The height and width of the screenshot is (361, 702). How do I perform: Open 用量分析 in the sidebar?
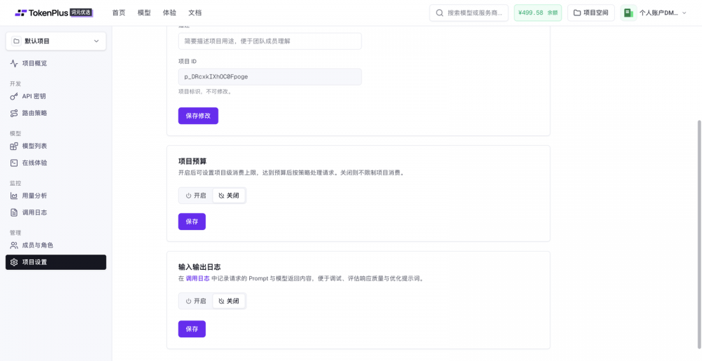coord(56,196)
